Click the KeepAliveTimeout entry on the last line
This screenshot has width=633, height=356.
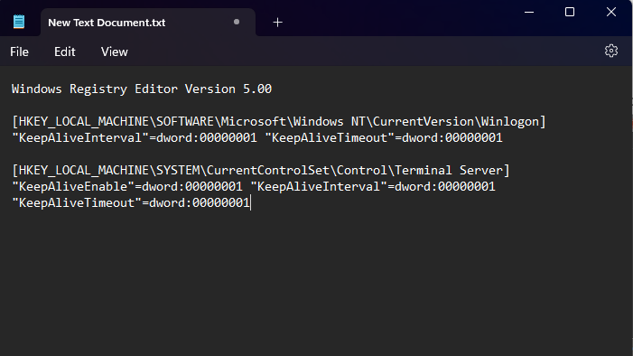pyautogui.click(x=131, y=202)
